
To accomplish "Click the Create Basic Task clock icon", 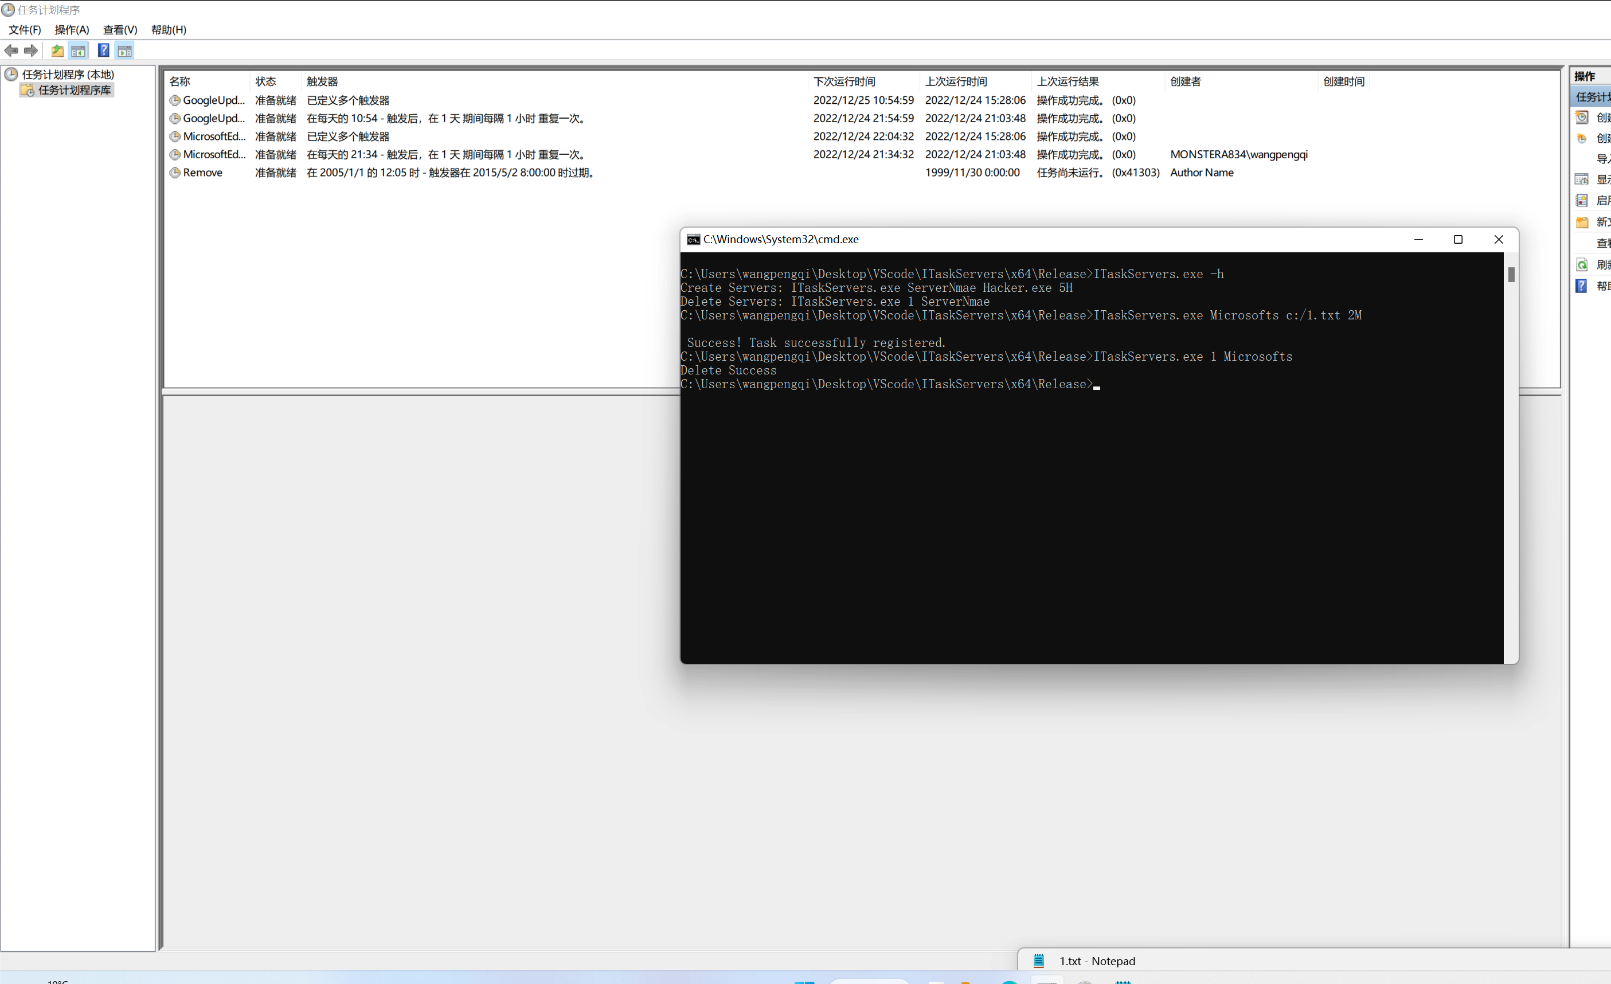I will pyautogui.click(x=1582, y=118).
